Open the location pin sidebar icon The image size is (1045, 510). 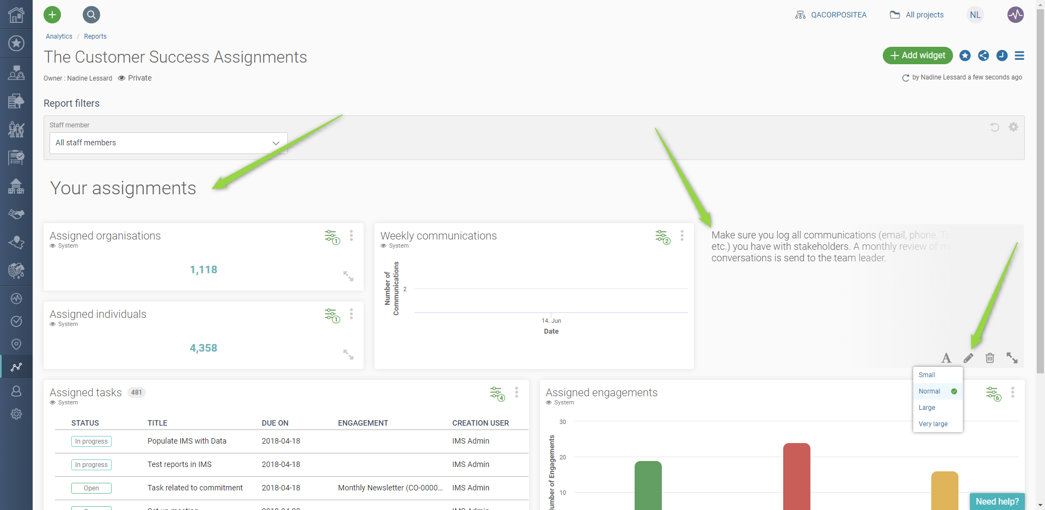[16, 344]
